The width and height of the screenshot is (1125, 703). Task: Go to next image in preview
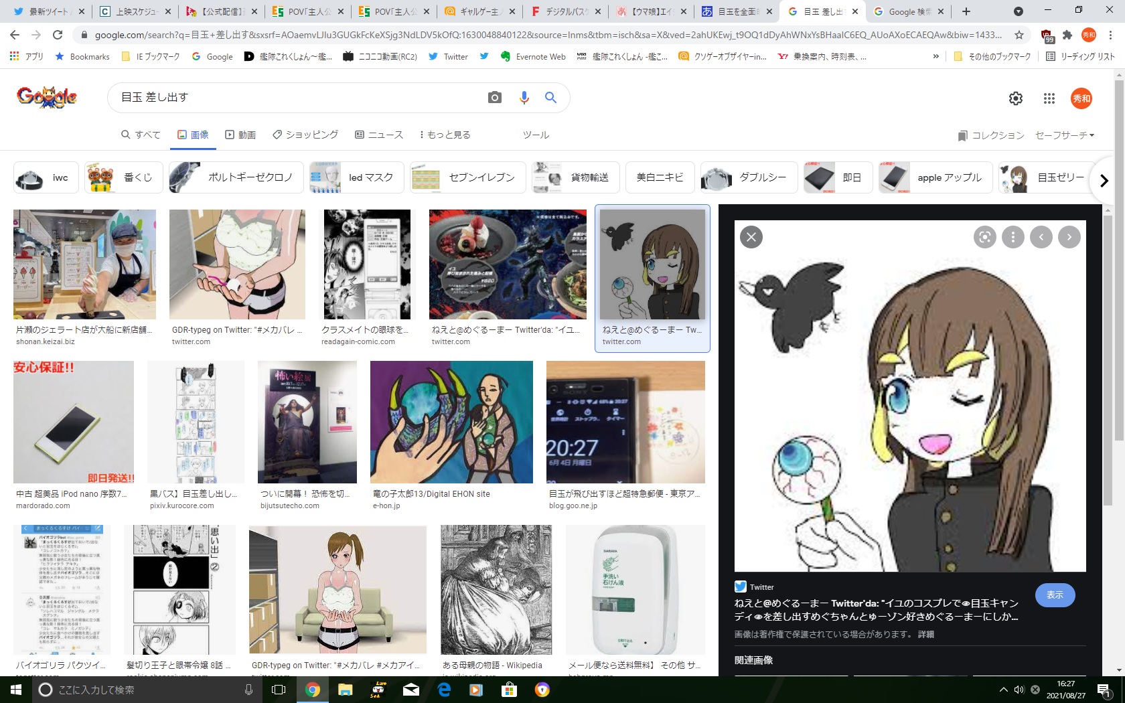1069,237
